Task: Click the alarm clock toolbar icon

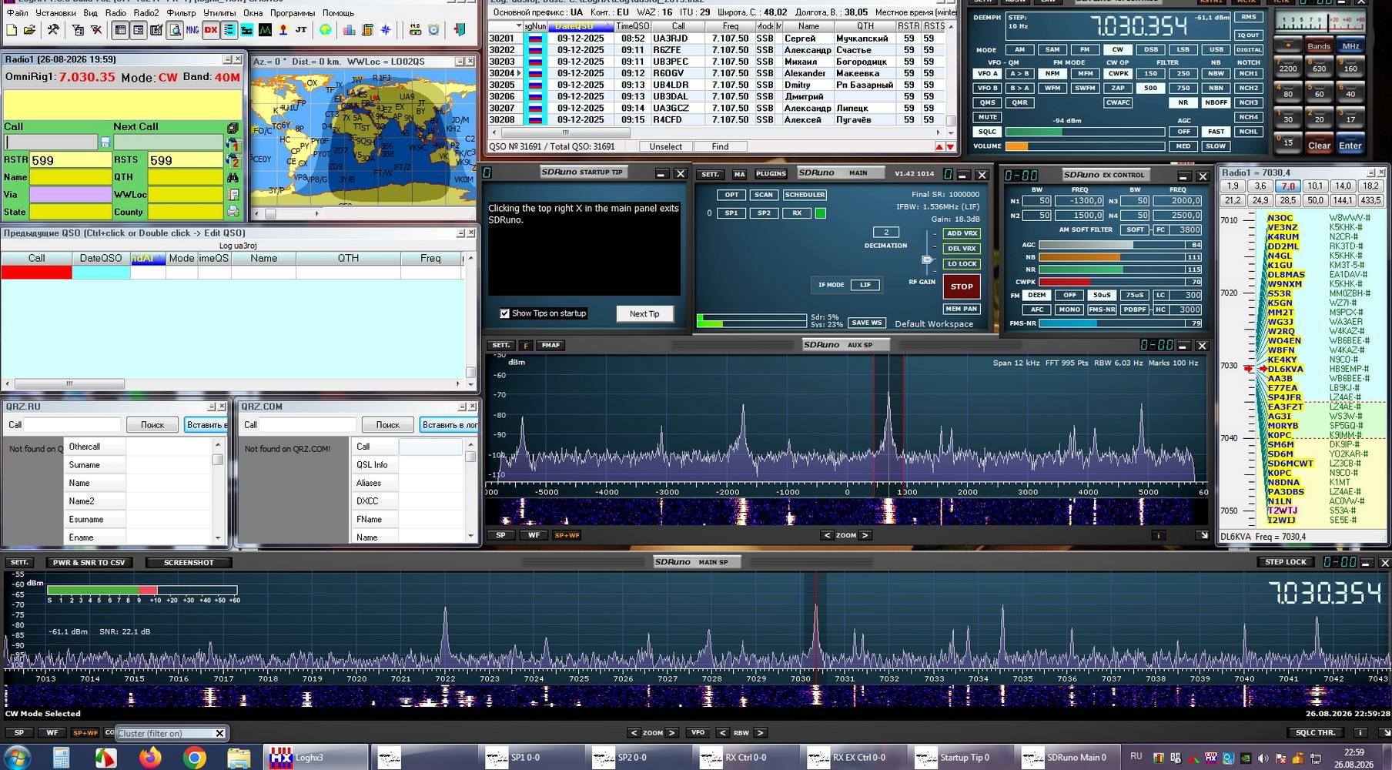Action: pyautogui.click(x=434, y=30)
